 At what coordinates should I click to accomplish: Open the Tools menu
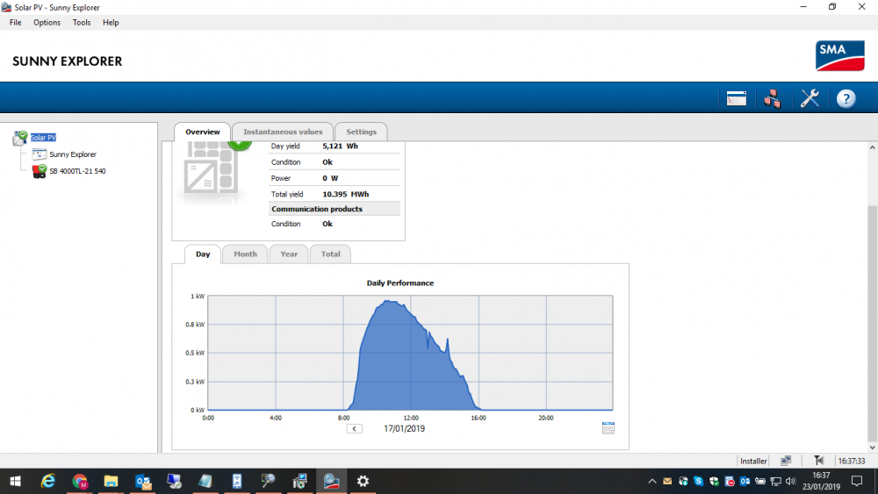point(81,23)
